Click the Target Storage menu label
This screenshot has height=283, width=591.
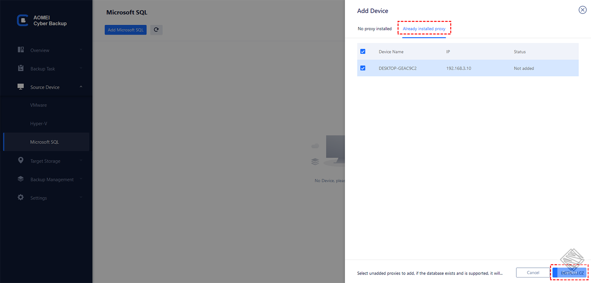pos(45,161)
